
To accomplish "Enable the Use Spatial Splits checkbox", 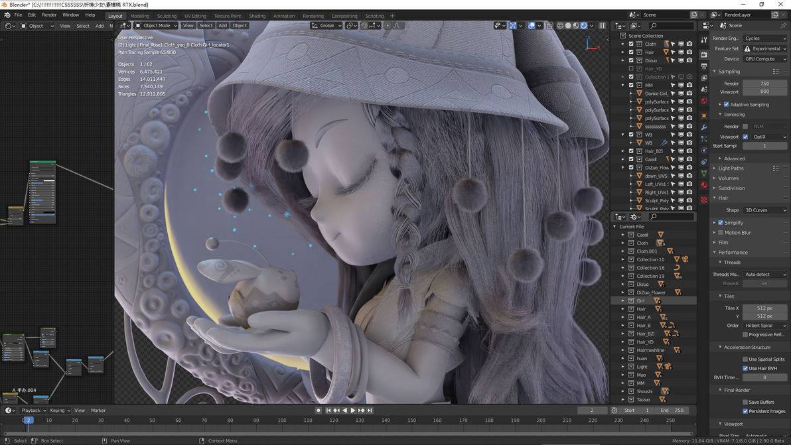I will pyautogui.click(x=745, y=359).
